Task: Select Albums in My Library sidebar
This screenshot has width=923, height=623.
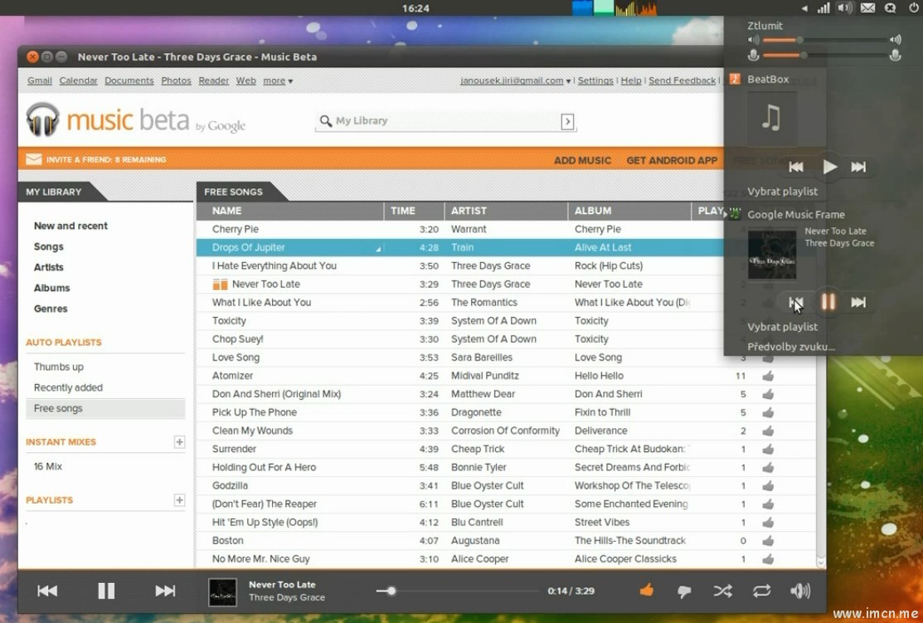Action: (x=51, y=288)
